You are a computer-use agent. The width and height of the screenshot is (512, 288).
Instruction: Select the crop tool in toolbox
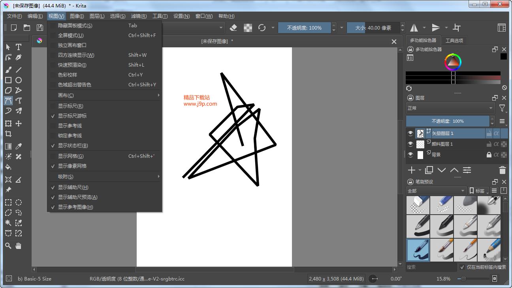(8, 134)
